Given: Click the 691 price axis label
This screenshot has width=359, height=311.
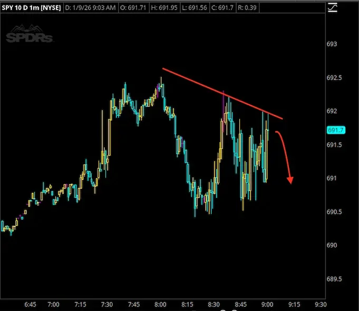Looking at the screenshot, I should pos(332,178).
